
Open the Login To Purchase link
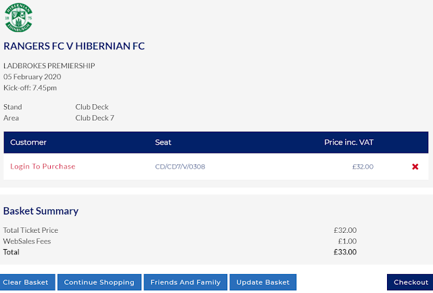pyautogui.click(x=43, y=166)
